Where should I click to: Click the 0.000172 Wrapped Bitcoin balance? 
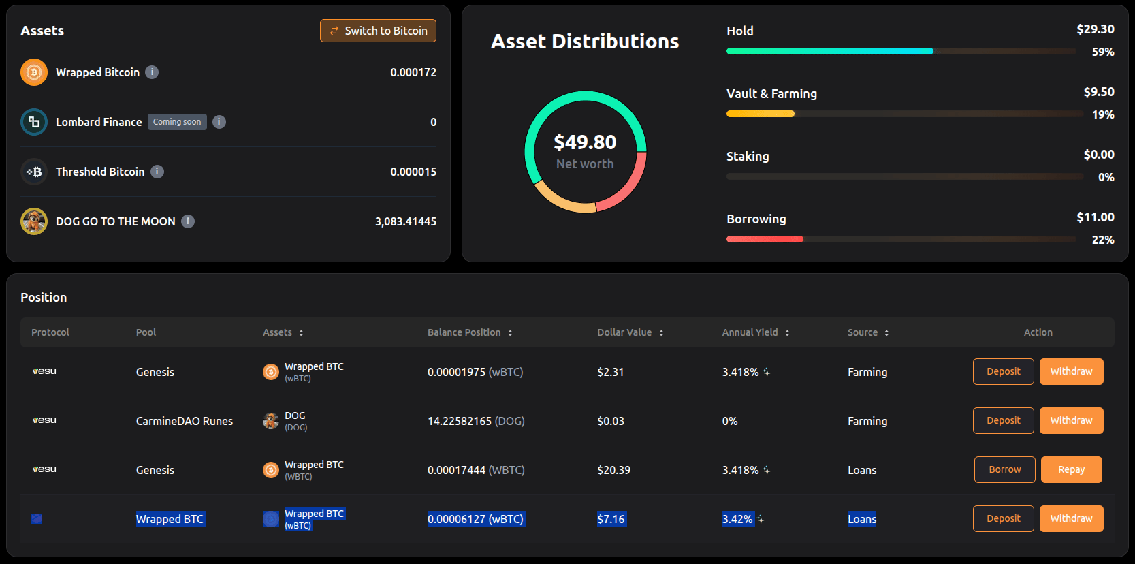[x=413, y=72]
